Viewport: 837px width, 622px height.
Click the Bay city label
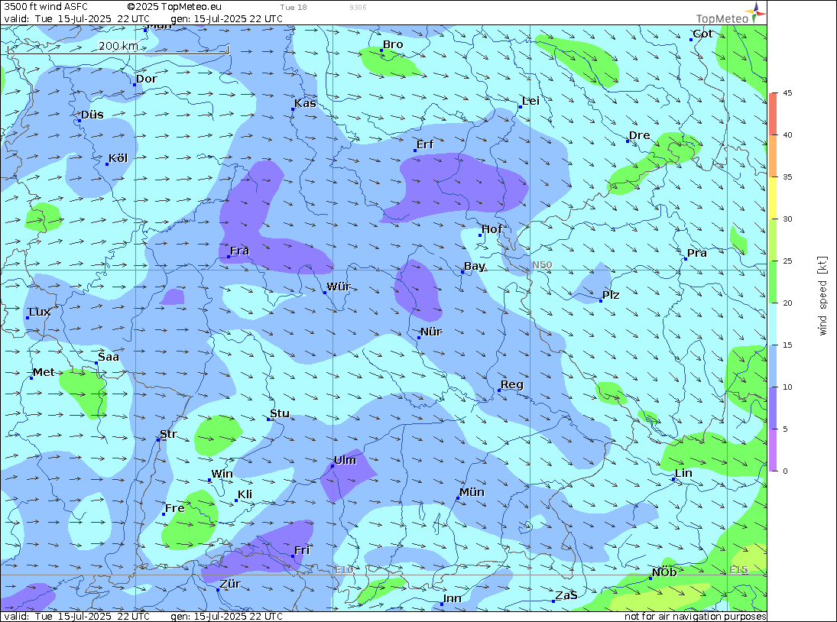(x=475, y=266)
